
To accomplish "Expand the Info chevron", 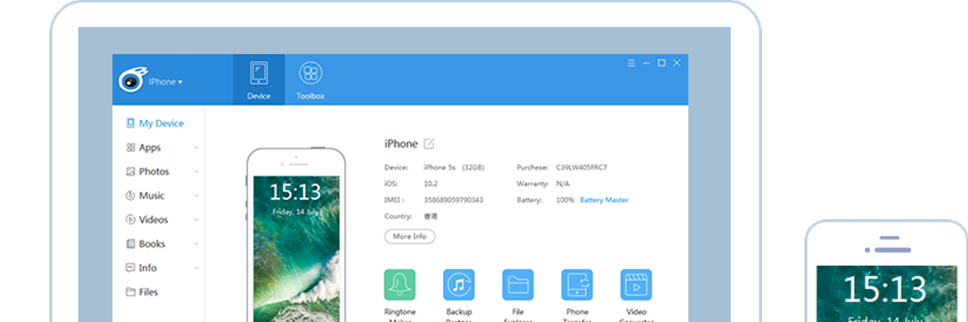I will (x=196, y=268).
